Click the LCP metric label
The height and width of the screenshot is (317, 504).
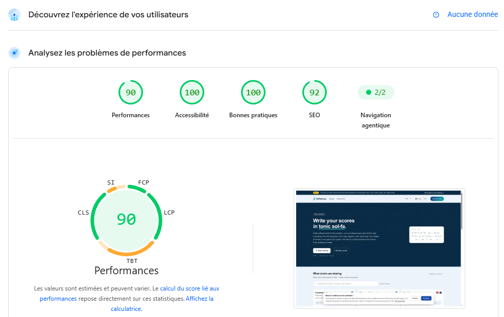click(170, 213)
